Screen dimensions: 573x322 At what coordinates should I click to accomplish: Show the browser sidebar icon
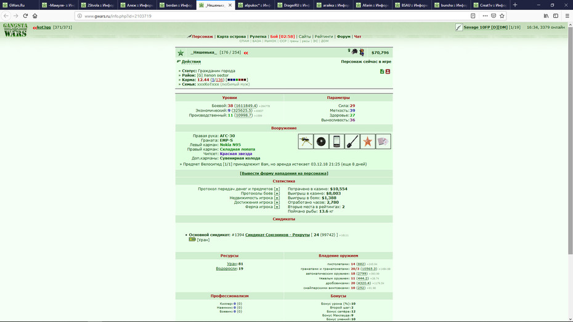pos(556,15)
